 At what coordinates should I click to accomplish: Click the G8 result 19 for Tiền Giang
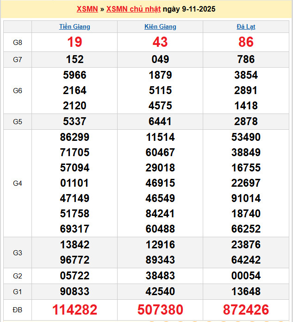75,42
